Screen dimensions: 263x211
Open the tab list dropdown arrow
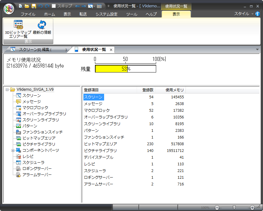[x=257, y=49]
